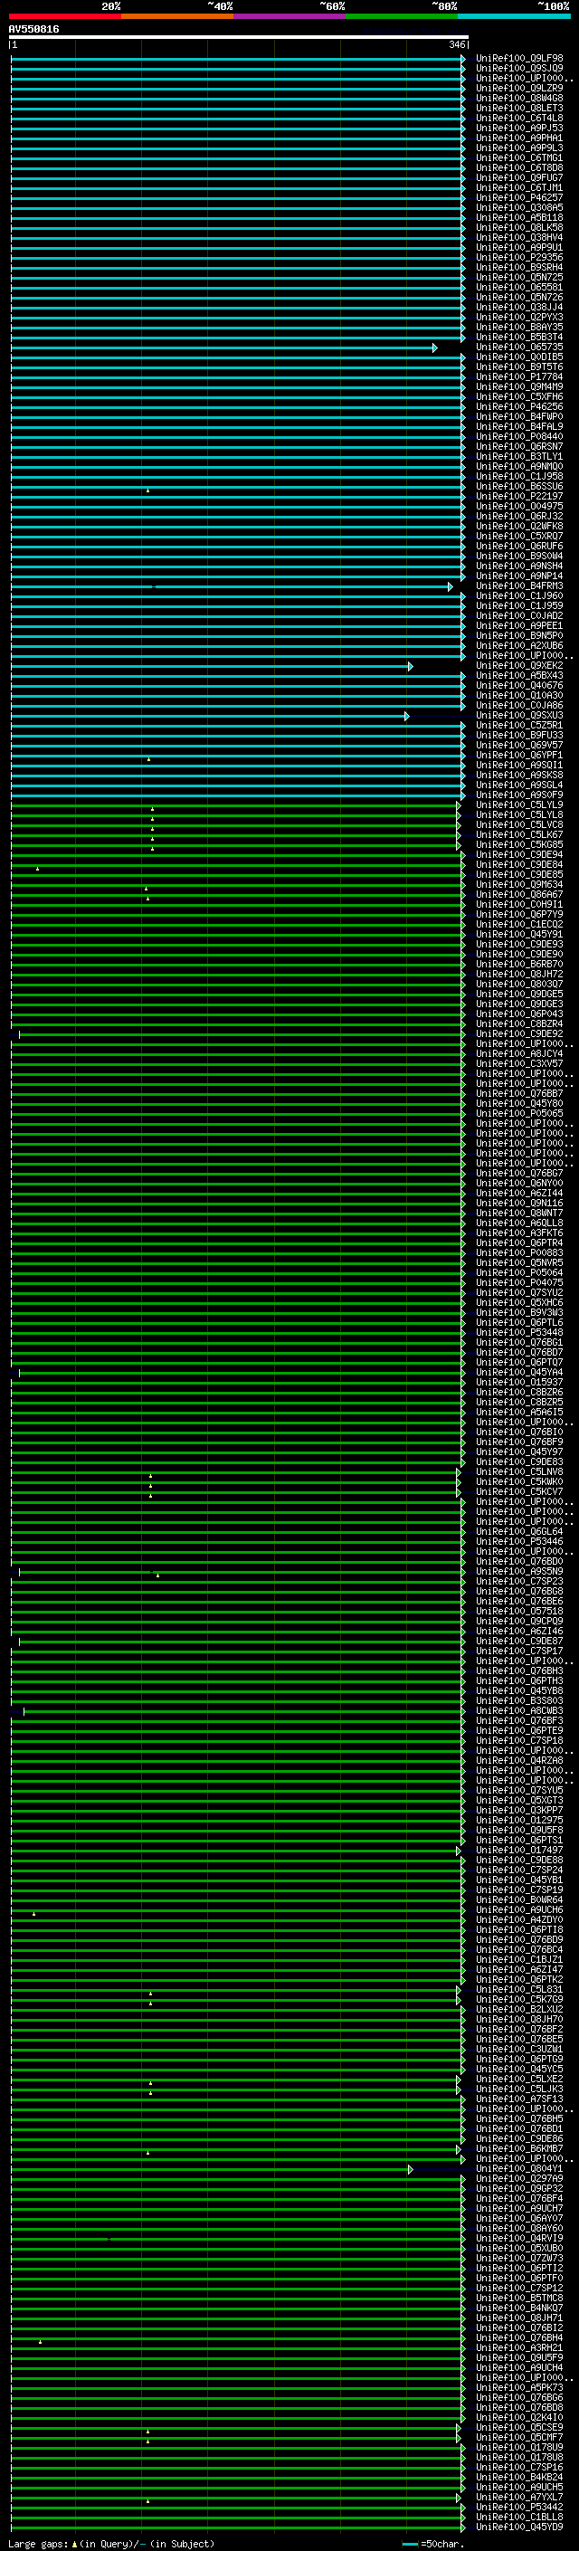Select the UniRef100_Q40676 entry
Image resolution: width=579 pixels, height=2551 pixels.
(519, 685)
